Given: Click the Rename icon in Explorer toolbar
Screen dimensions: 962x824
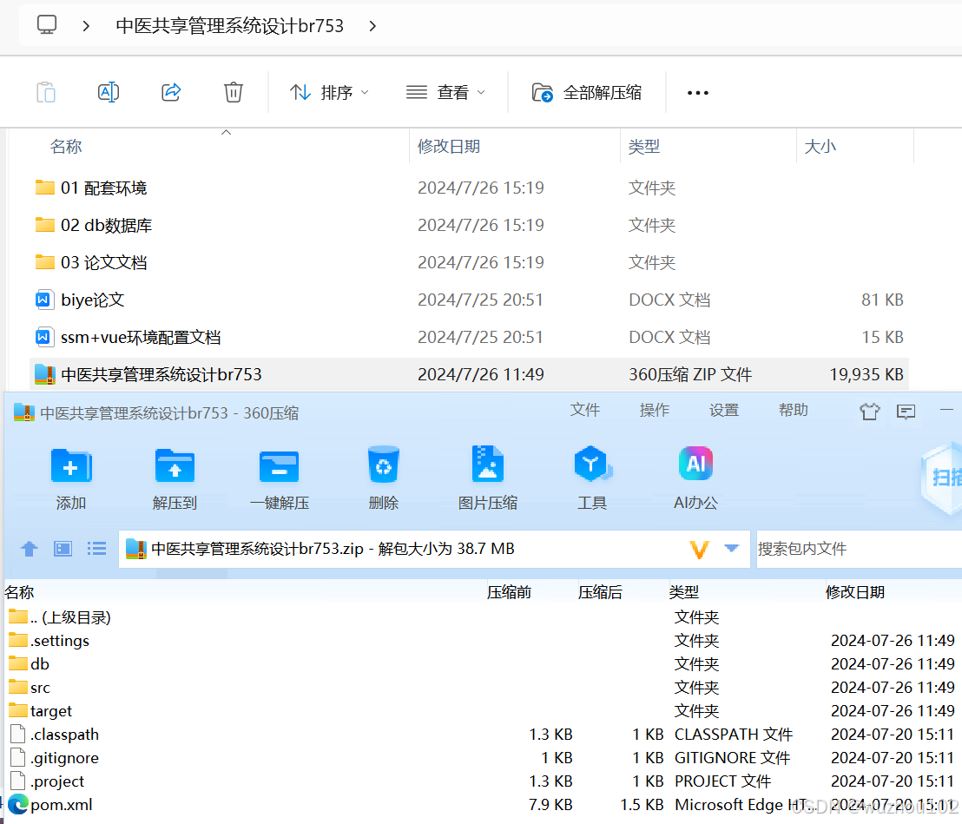Looking at the screenshot, I should [109, 93].
